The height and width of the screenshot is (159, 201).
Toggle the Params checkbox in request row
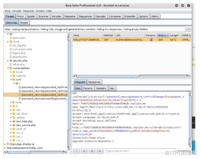(x=151, y=40)
